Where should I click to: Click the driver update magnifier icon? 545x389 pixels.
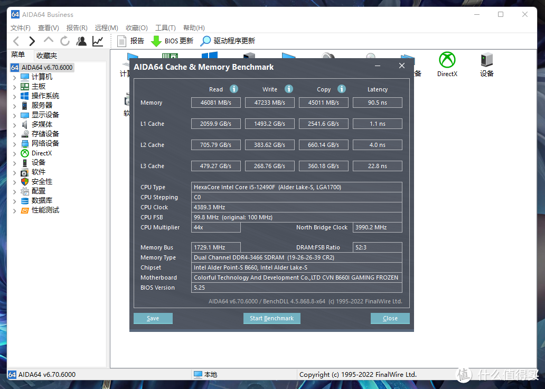pos(205,41)
